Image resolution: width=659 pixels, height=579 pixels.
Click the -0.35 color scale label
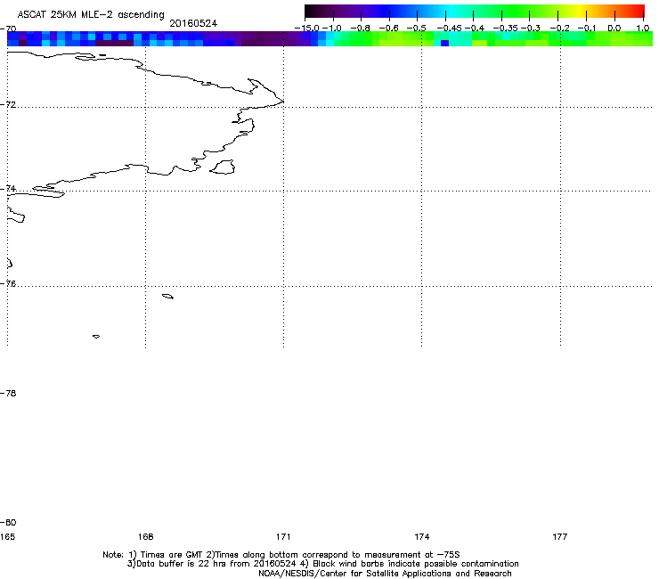tap(505, 29)
